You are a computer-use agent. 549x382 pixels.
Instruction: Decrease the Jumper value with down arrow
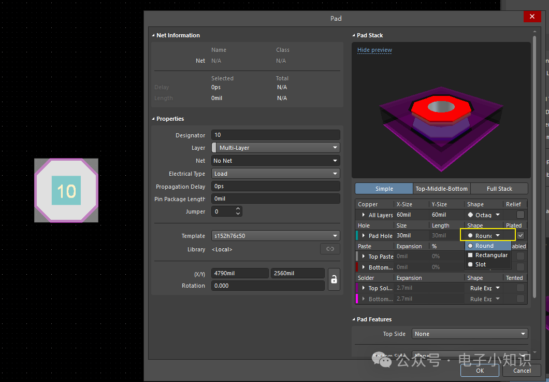click(238, 214)
